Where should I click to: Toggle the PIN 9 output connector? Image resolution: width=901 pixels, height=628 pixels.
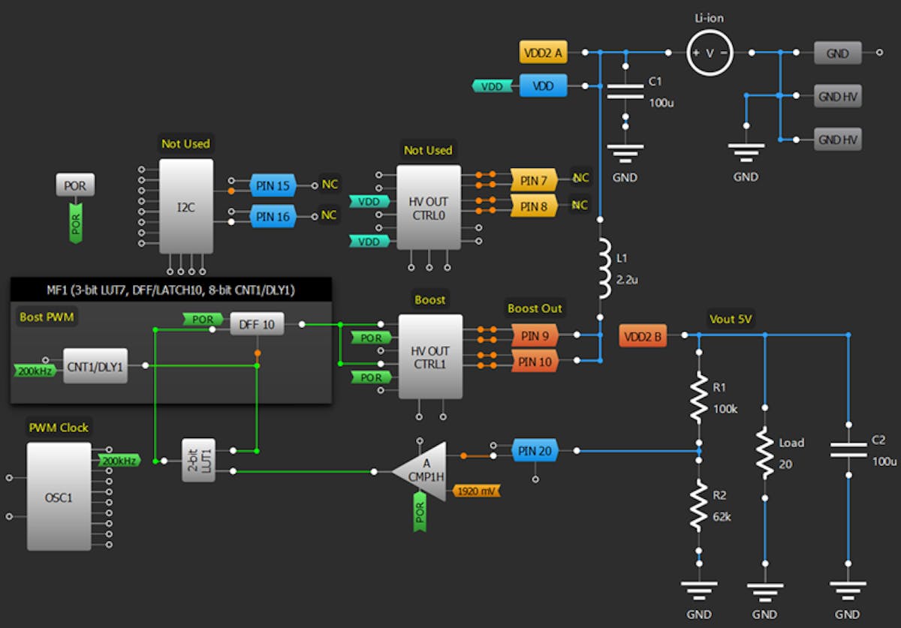[x=534, y=335]
